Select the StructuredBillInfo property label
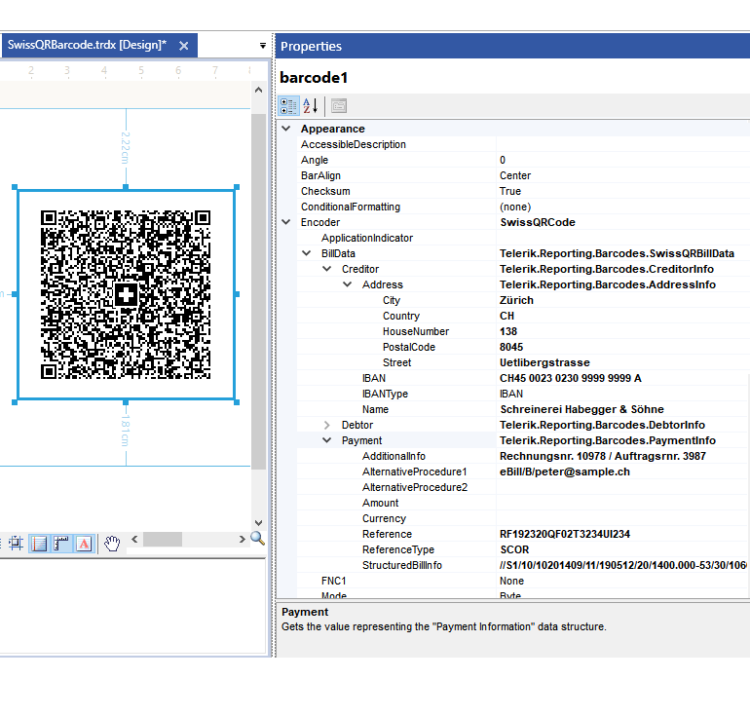750x717 pixels. pos(401,565)
